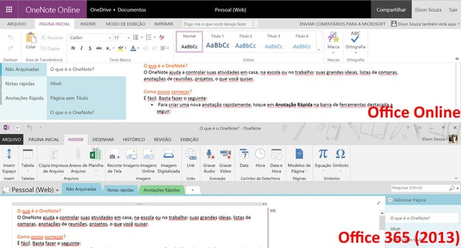Click Adicionar Página in desktop OneNote
The height and width of the screenshot is (248, 461).
407,200
